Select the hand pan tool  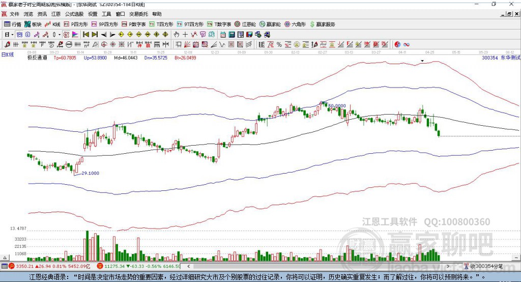[177, 35]
